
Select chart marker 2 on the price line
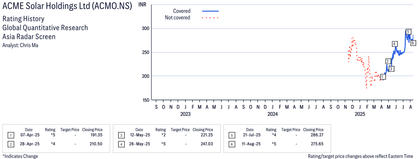(388, 61)
